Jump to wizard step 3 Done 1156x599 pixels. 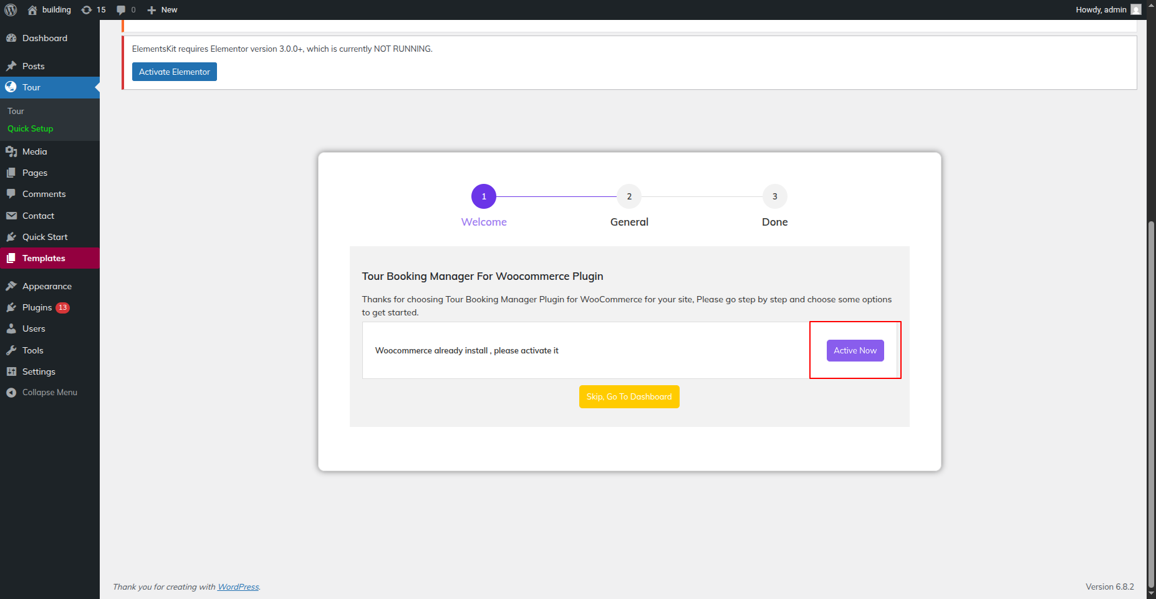[774, 197]
